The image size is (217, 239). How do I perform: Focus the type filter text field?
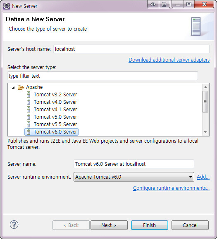tap(103, 76)
